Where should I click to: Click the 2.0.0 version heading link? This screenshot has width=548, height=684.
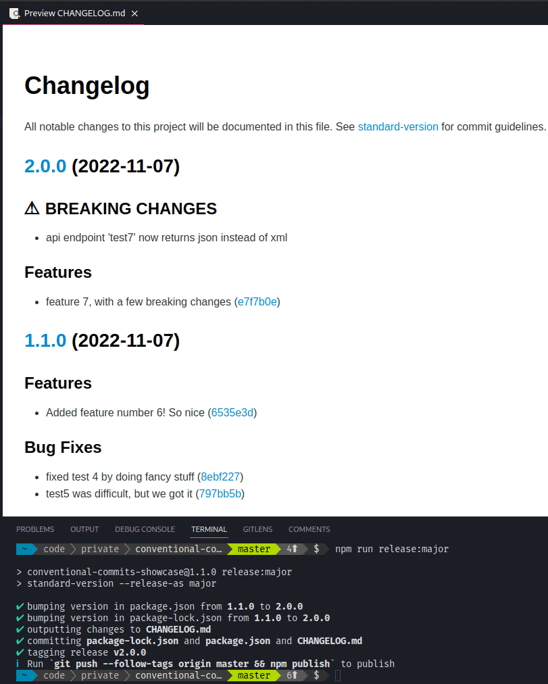(x=45, y=166)
